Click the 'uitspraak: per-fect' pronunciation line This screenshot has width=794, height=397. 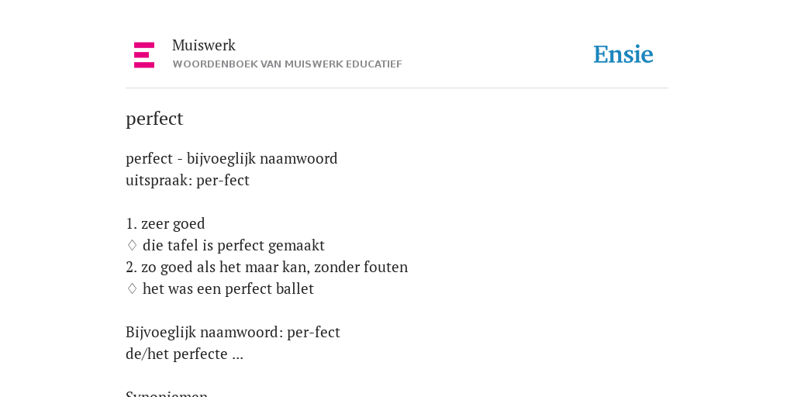(188, 180)
